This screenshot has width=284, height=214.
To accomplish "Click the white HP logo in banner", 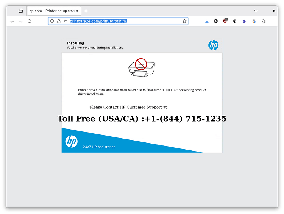I will coord(71,141).
